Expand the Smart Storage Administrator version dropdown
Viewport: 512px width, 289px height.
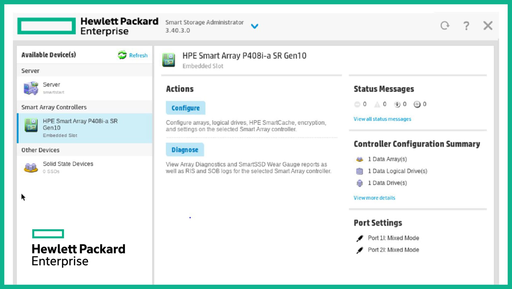tap(254, 26)
